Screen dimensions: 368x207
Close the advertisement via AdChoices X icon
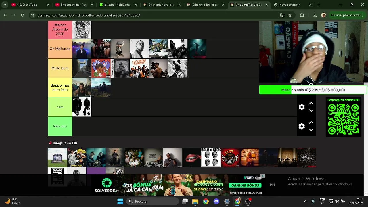click(262, 176)
